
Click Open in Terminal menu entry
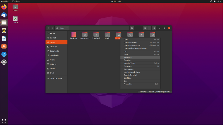coord(130,75)
